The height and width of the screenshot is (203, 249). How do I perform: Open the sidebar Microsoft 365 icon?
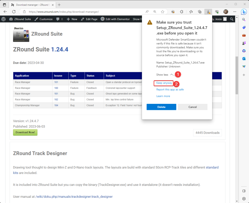(x=244, y=51)
